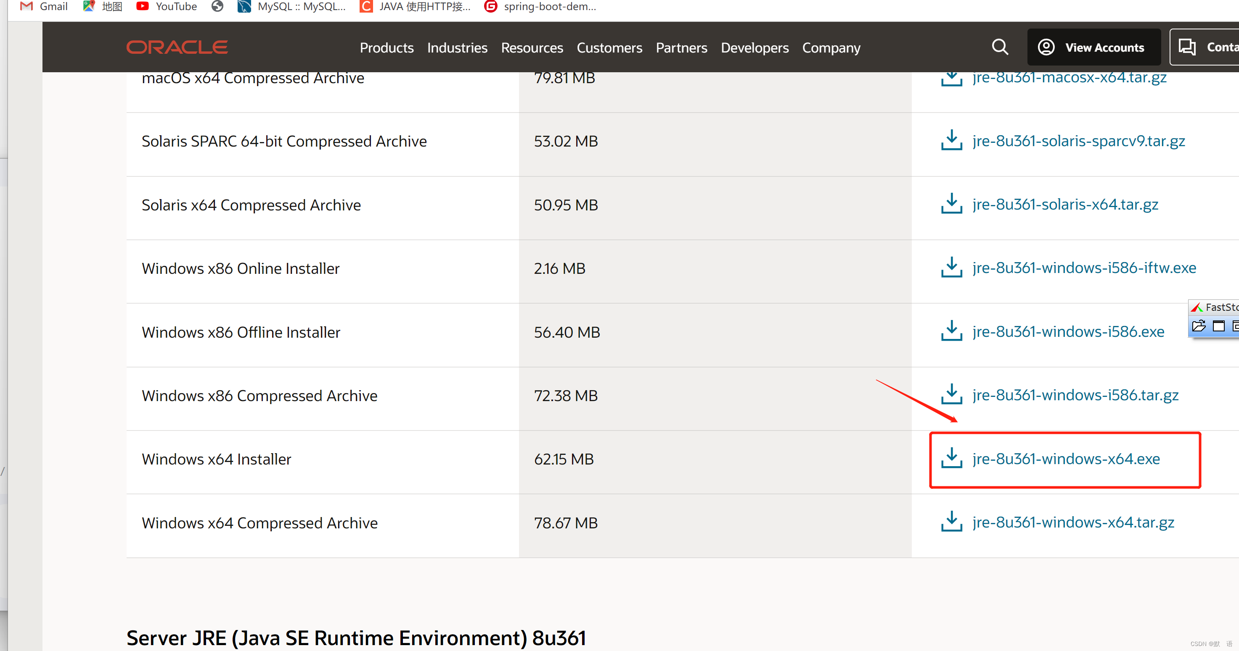Click download icon for solaris-sparcv9 archive
The height and width of the screenshot is (651, 1239).
pyautogui.click(x=951, y=140)
